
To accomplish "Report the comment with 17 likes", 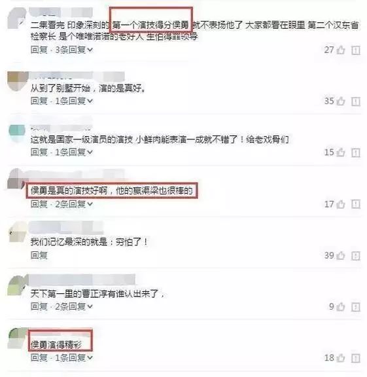I will [x=356, y=204].
